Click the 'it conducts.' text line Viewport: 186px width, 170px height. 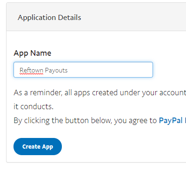pyautogui.click(x=33, y=106)
